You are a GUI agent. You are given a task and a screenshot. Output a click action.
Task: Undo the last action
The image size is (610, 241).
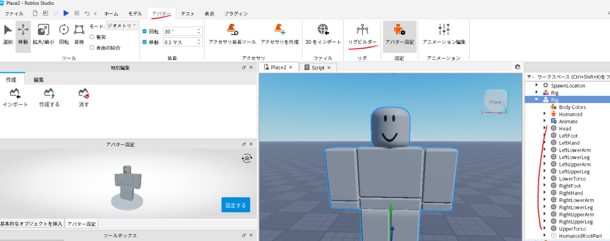point(87,13)
